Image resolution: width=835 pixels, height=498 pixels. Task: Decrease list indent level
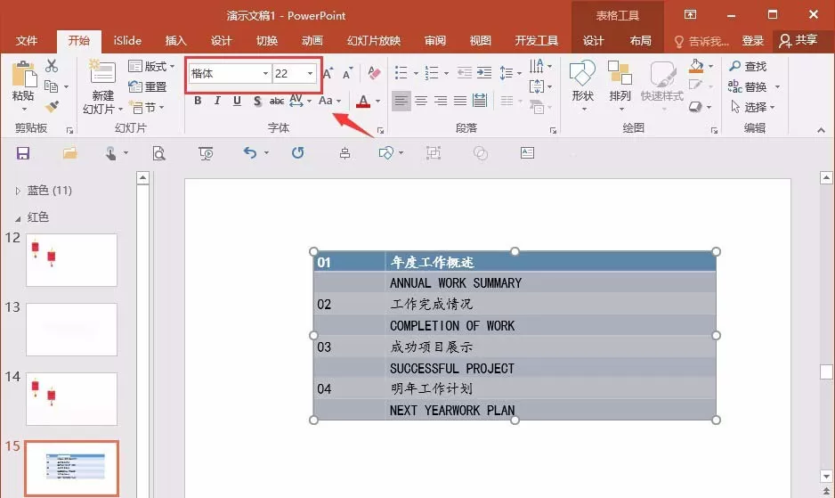coord(465,72)
